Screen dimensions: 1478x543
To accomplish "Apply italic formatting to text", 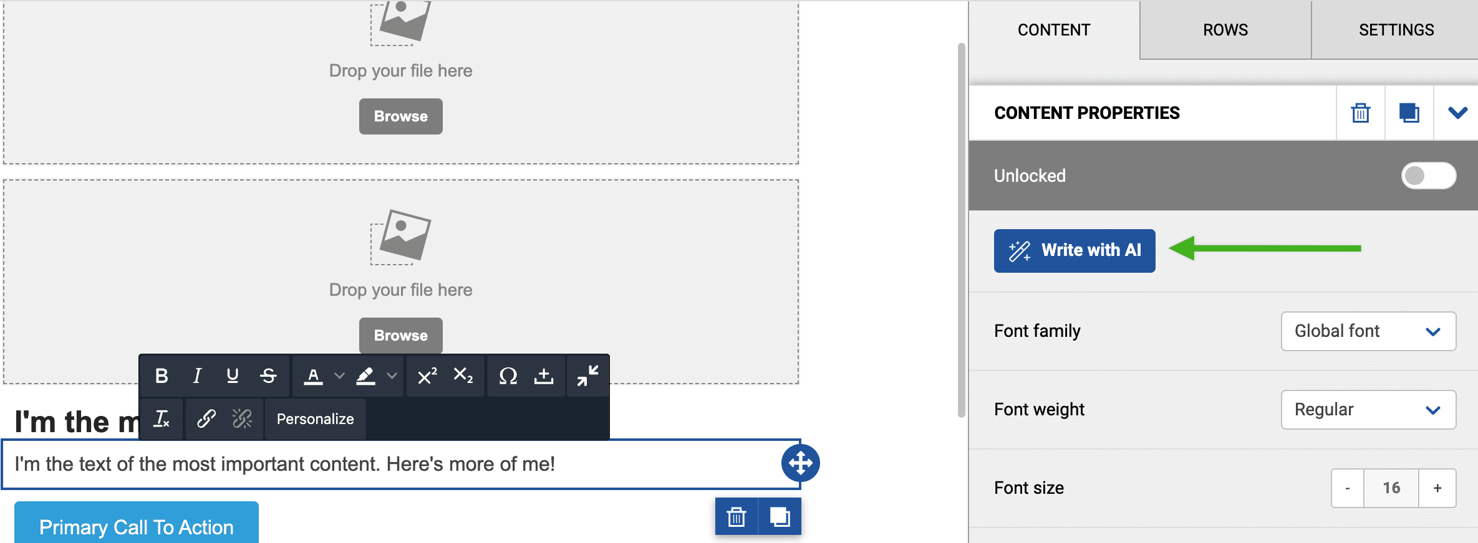I will click(x=197, y=375).
